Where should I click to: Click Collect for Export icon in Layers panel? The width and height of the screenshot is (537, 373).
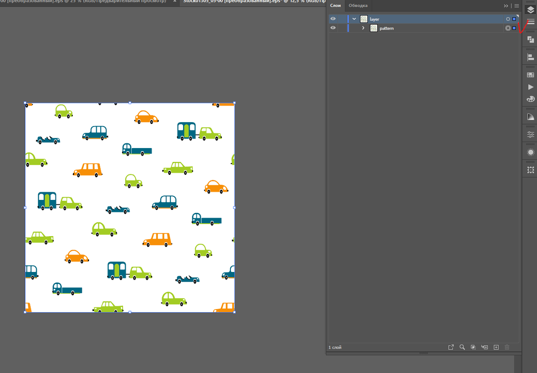coord(451,347)
